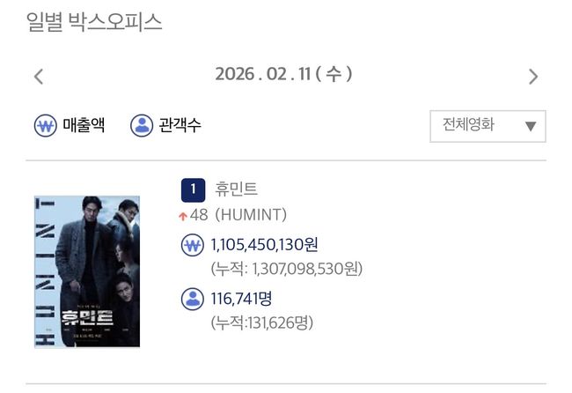
Task: Toggle the 관객수 audience filter
Action: click(165, 125)
